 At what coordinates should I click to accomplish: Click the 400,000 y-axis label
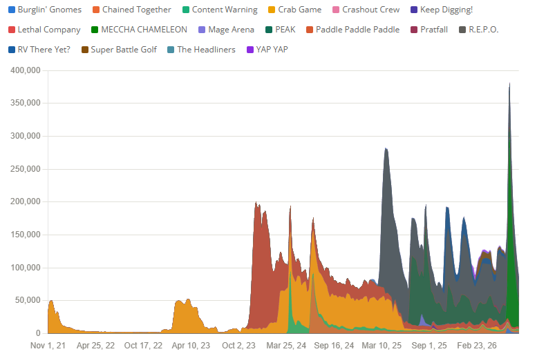coord(26,70)
